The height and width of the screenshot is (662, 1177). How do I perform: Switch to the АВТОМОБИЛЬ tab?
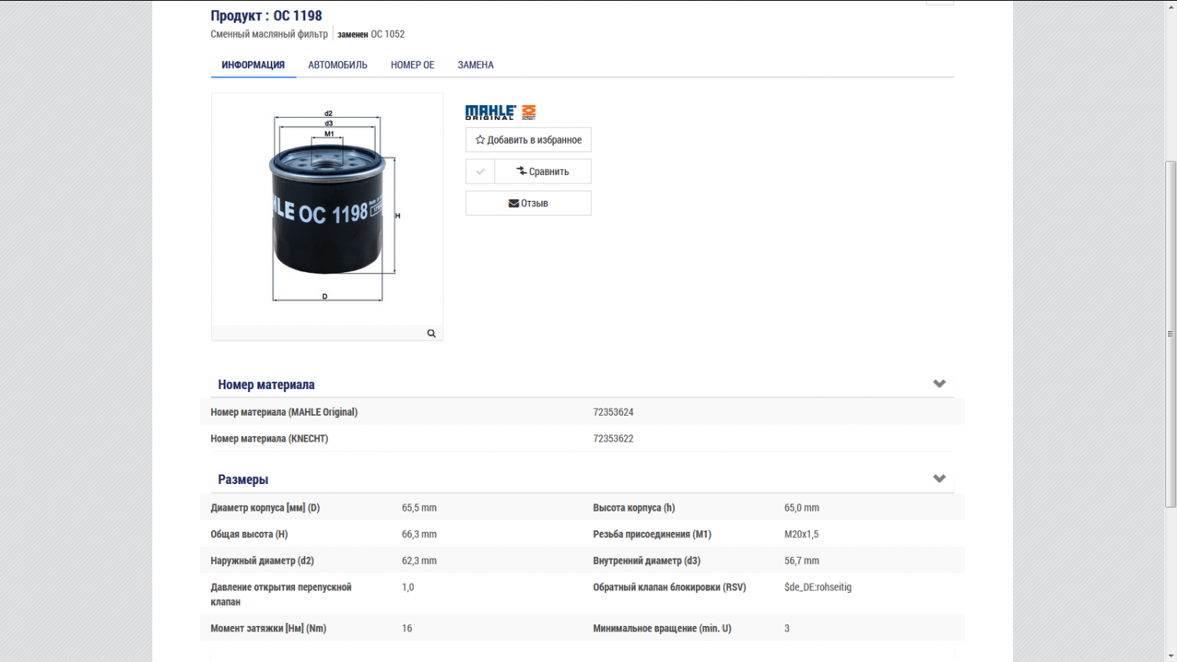(x=337, y=65)
